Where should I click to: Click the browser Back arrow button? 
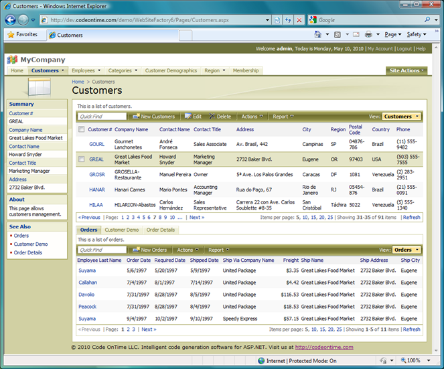(11, 20)
